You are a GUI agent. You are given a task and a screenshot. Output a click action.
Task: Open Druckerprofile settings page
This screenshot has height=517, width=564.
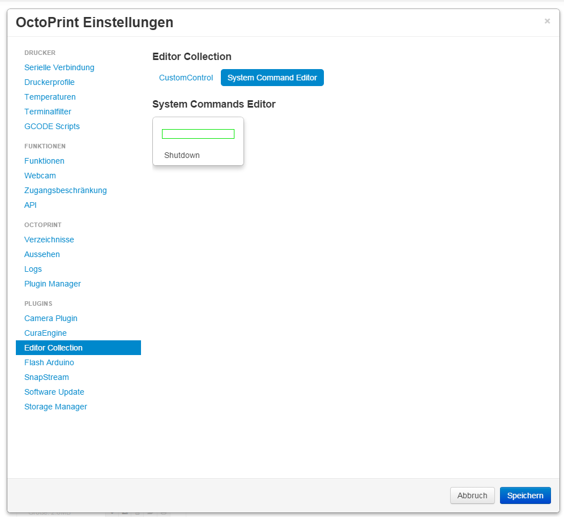(x=49, y=82)
